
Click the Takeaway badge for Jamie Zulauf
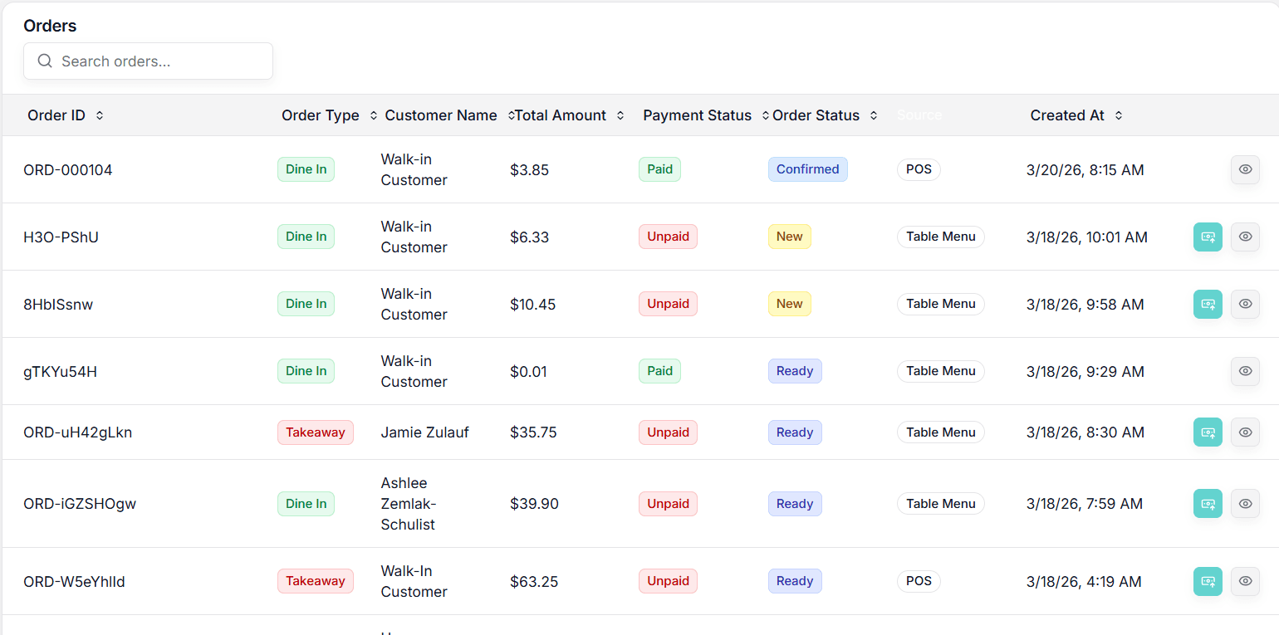[315, 432]
